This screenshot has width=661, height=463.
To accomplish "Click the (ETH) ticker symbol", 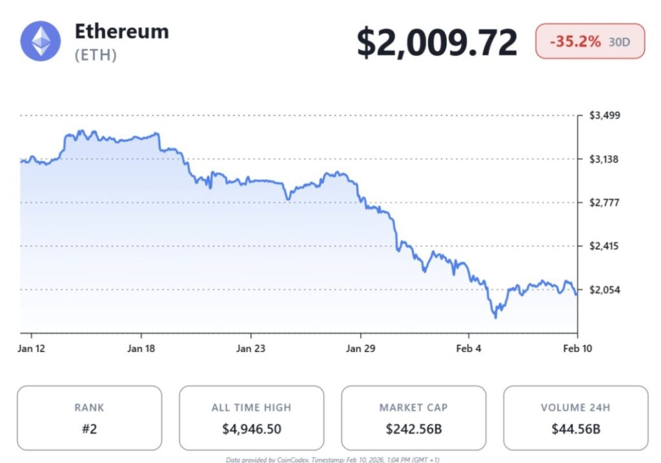I will coord(96,56).
